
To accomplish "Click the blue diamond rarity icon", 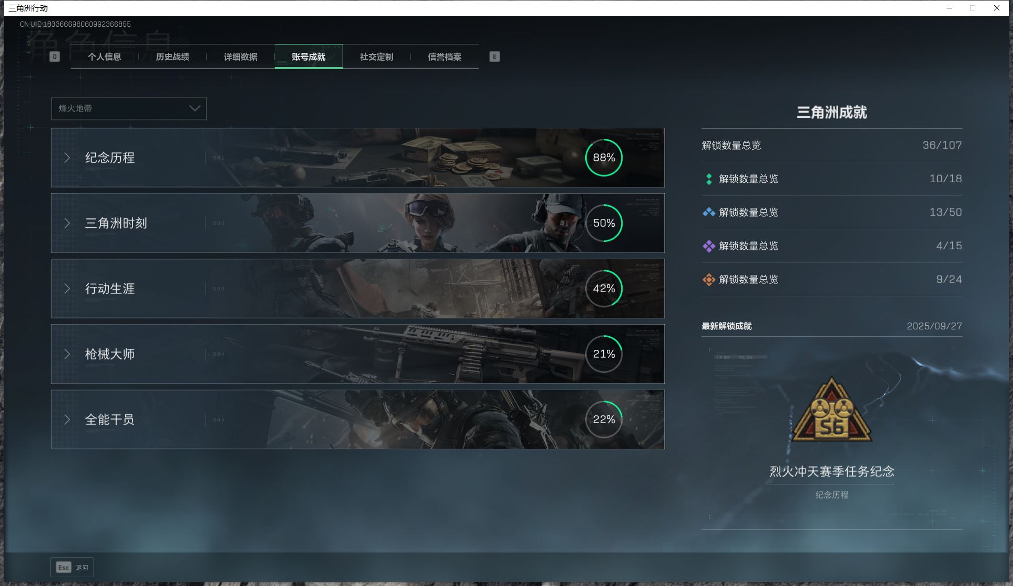I will (x=708, y=212).
